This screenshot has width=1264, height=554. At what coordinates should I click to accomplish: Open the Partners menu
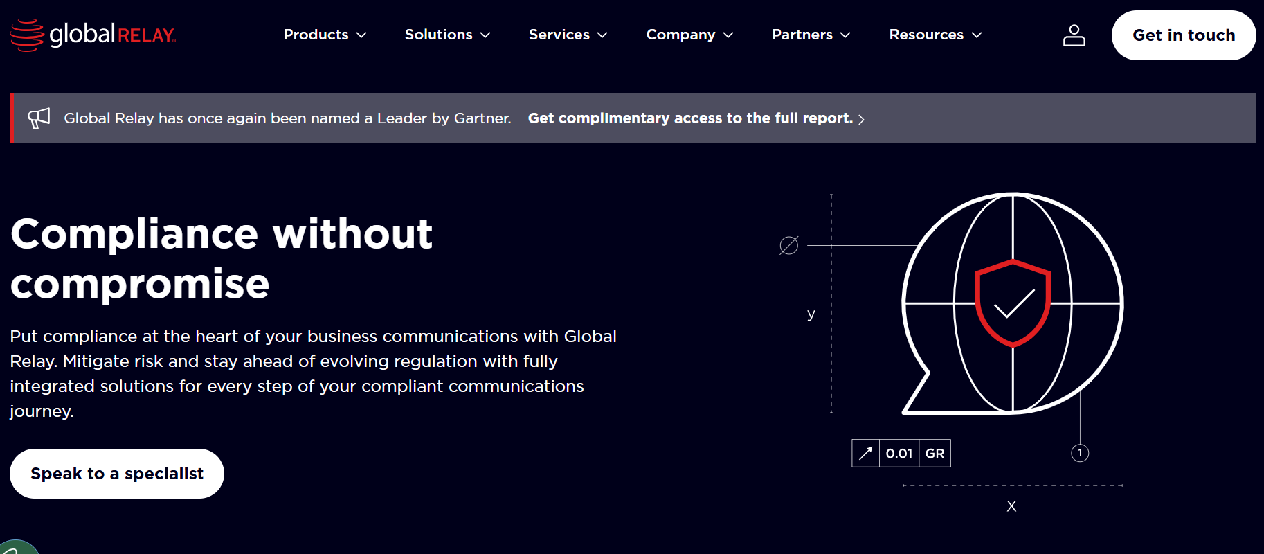coord(802,35)
